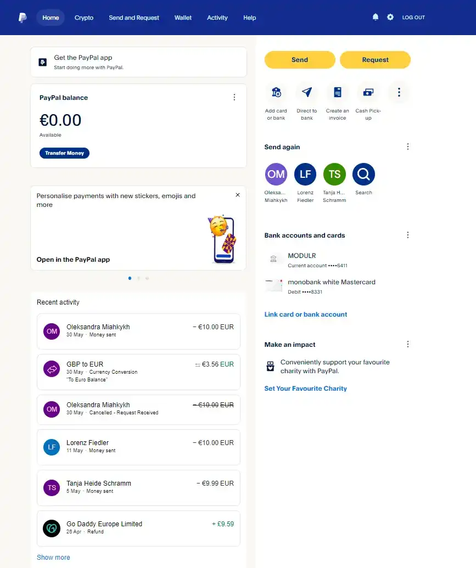Show more quick action shortcuts
476x568 pixels.
399,92
